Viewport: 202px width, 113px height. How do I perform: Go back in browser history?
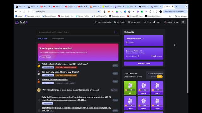click(x=16, y=12)
